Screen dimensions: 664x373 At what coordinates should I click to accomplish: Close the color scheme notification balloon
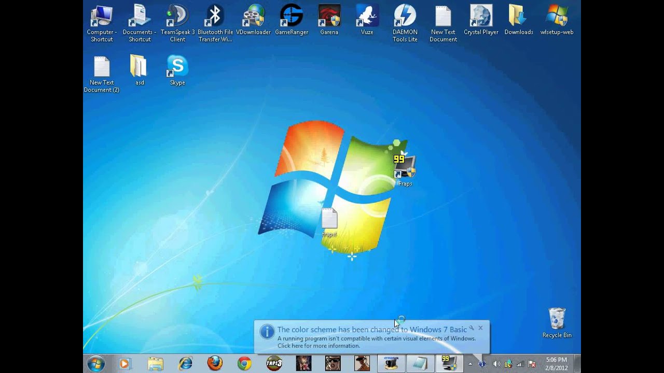click(x=480, y=328)
